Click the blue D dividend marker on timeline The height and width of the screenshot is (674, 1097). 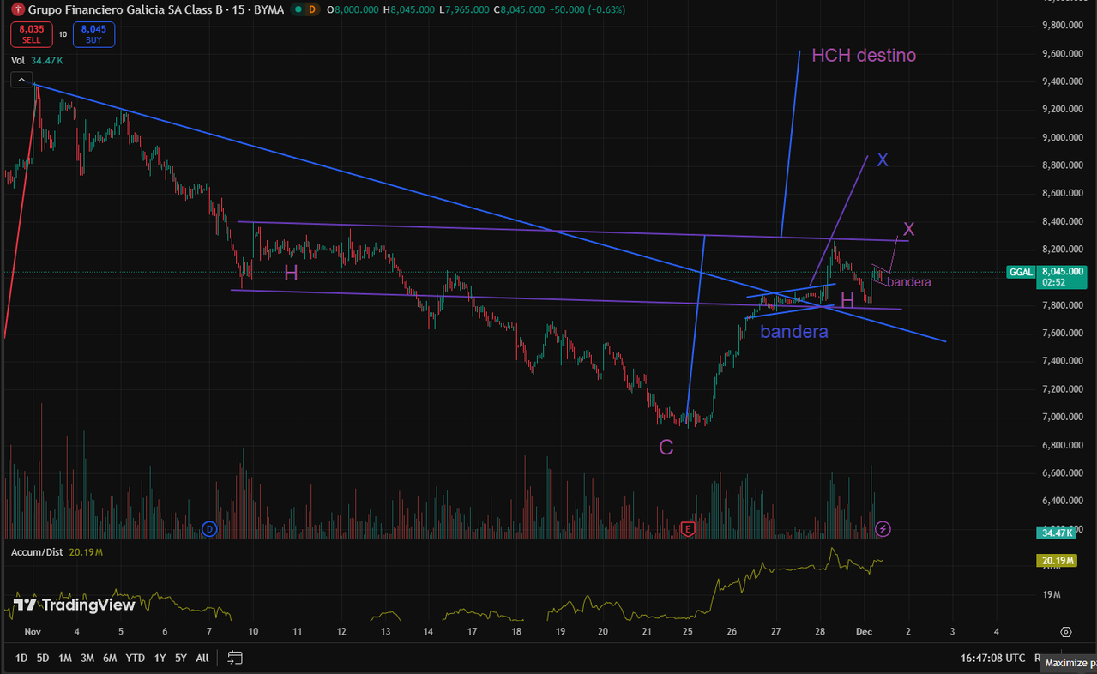[208, 529]
